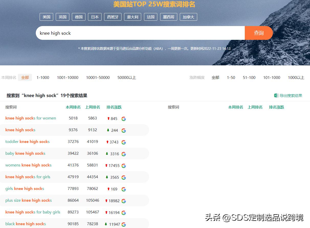Click the Google icon for "girls knee high socks"
This screenshot has width=310, height=228.
pos(124,189)
